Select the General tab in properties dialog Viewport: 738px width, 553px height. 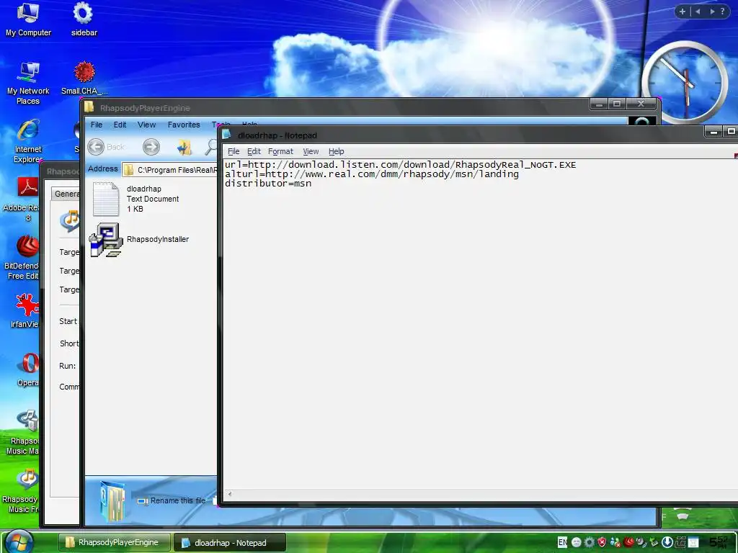pos(66,194)
